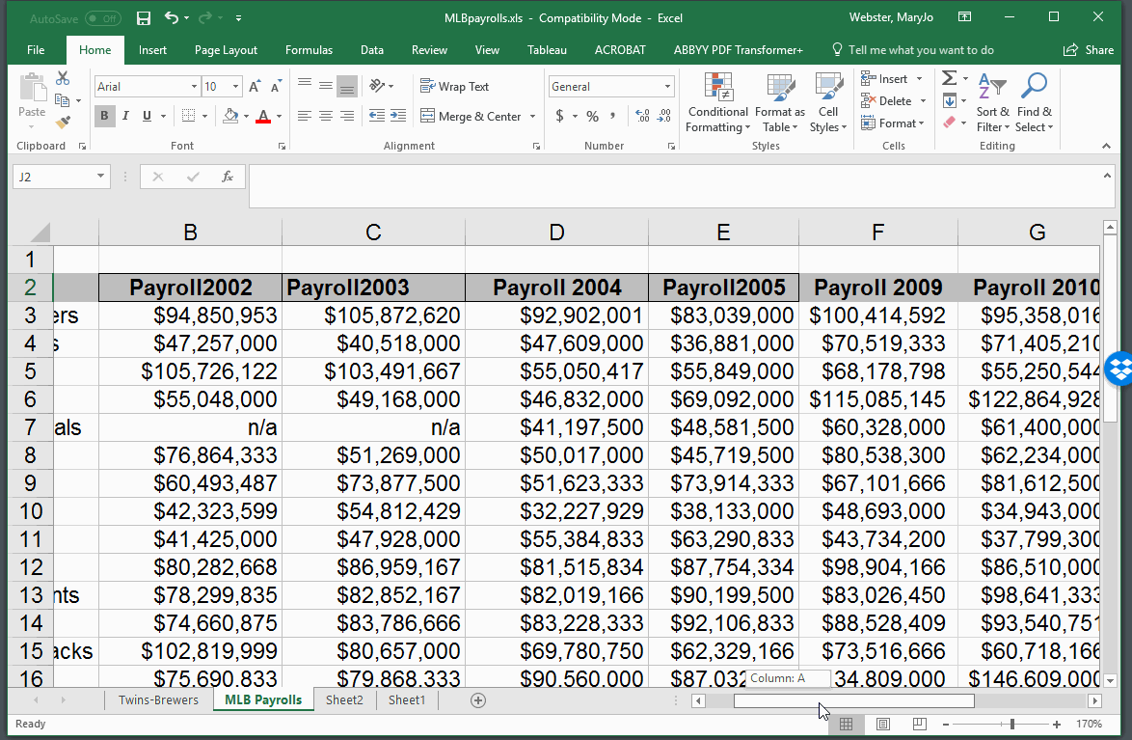Expand Fill Color dropdown arrow
Screen dimensions: 1132x740
(246, 117)
